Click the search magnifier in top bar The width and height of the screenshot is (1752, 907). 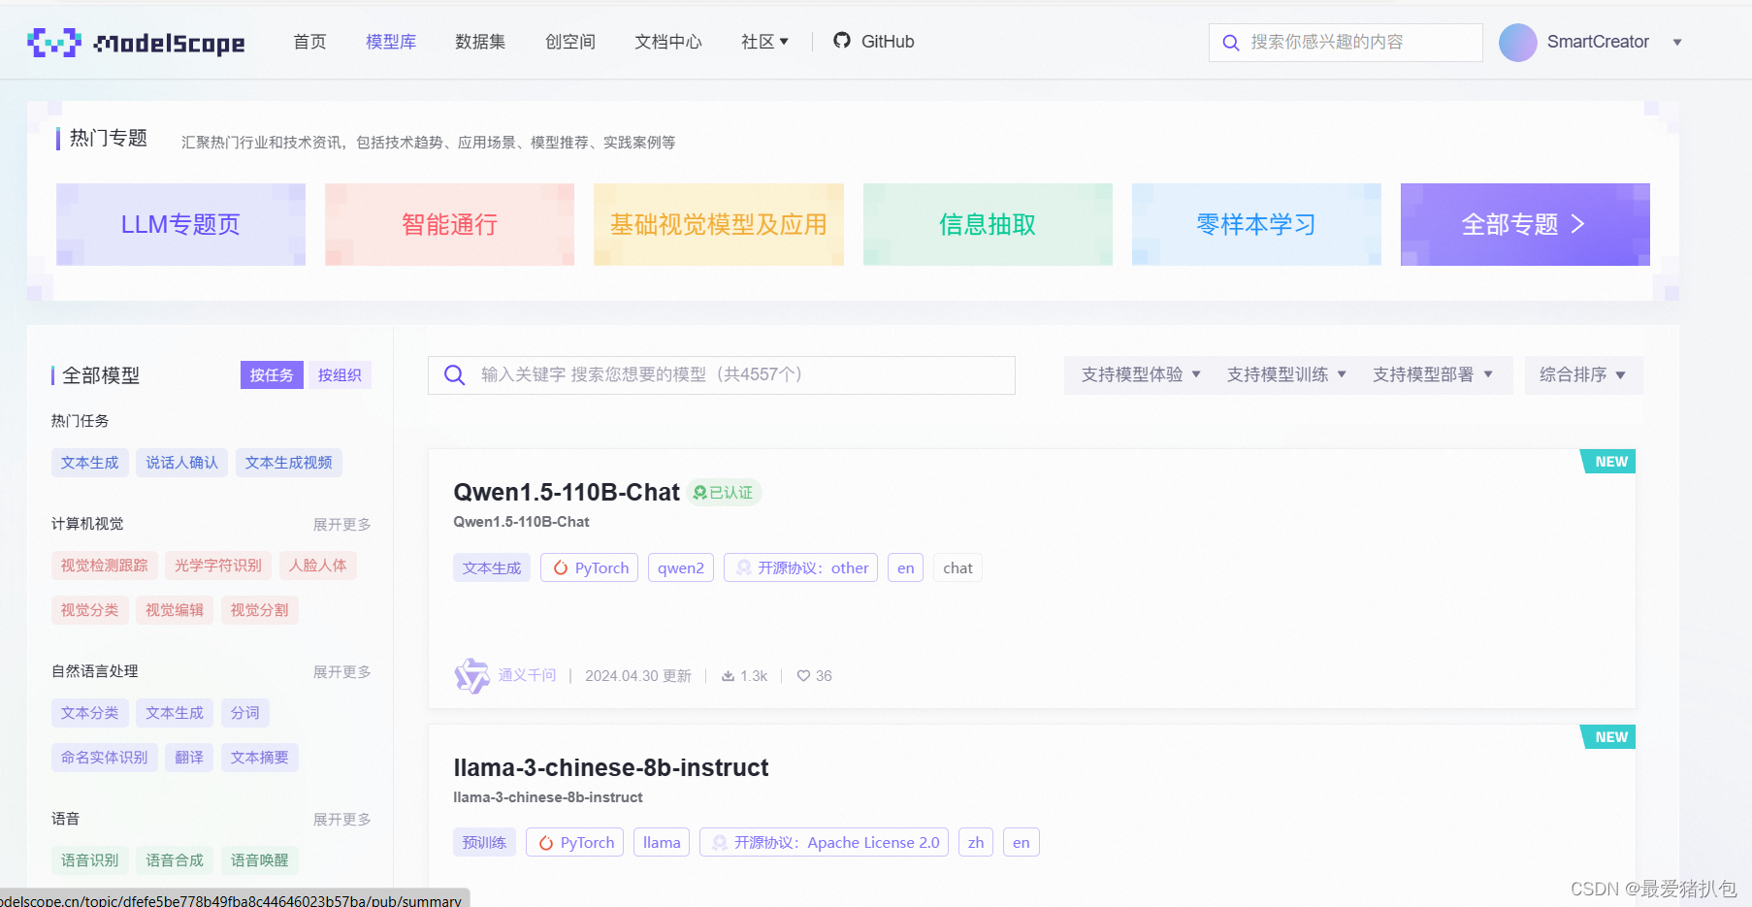(1231, 43)
